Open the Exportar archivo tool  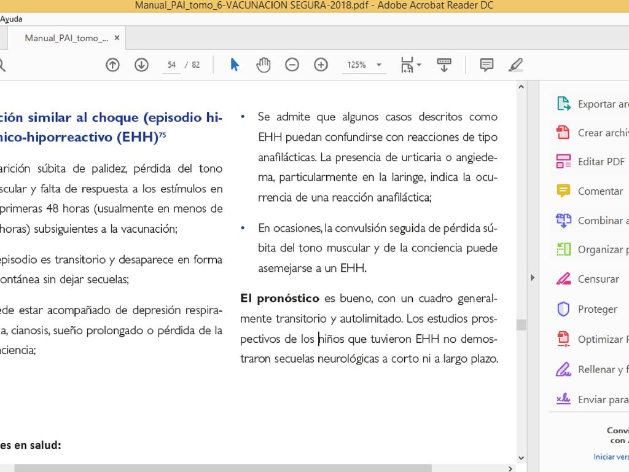pyautogui.click(x=603, y=104)
